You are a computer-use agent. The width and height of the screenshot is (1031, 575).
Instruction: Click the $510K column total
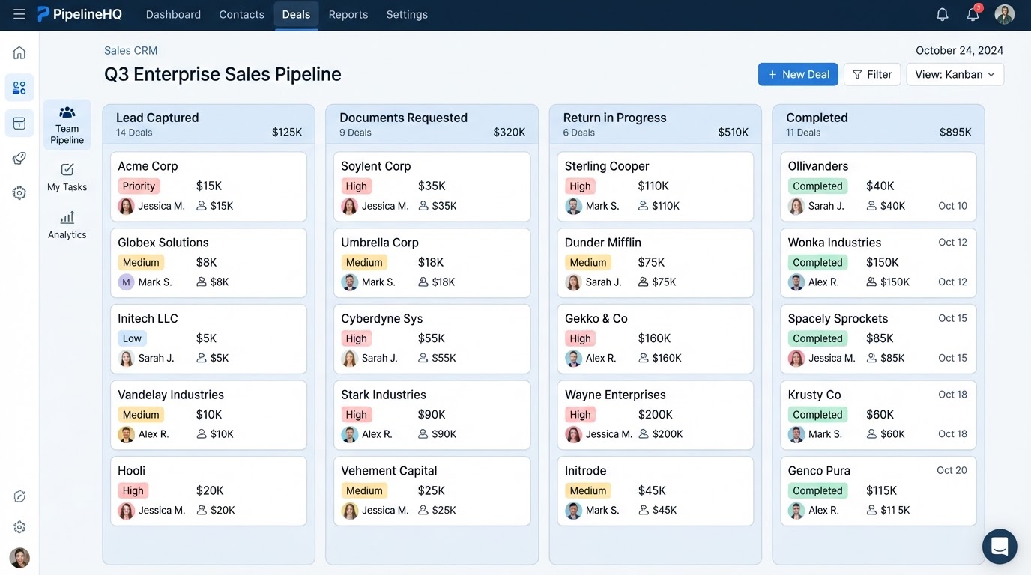point(733,133)
